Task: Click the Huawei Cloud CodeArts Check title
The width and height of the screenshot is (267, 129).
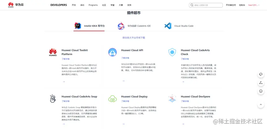Action: [x=195, y=52]
